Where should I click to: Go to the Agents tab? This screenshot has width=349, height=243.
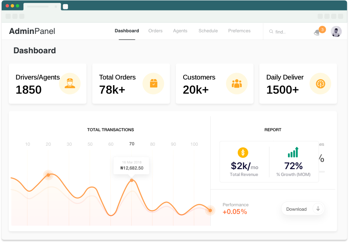point(180,31)
